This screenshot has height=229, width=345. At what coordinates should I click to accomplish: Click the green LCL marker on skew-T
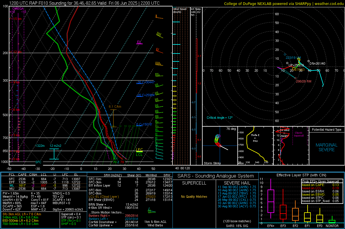pos(139,155)
